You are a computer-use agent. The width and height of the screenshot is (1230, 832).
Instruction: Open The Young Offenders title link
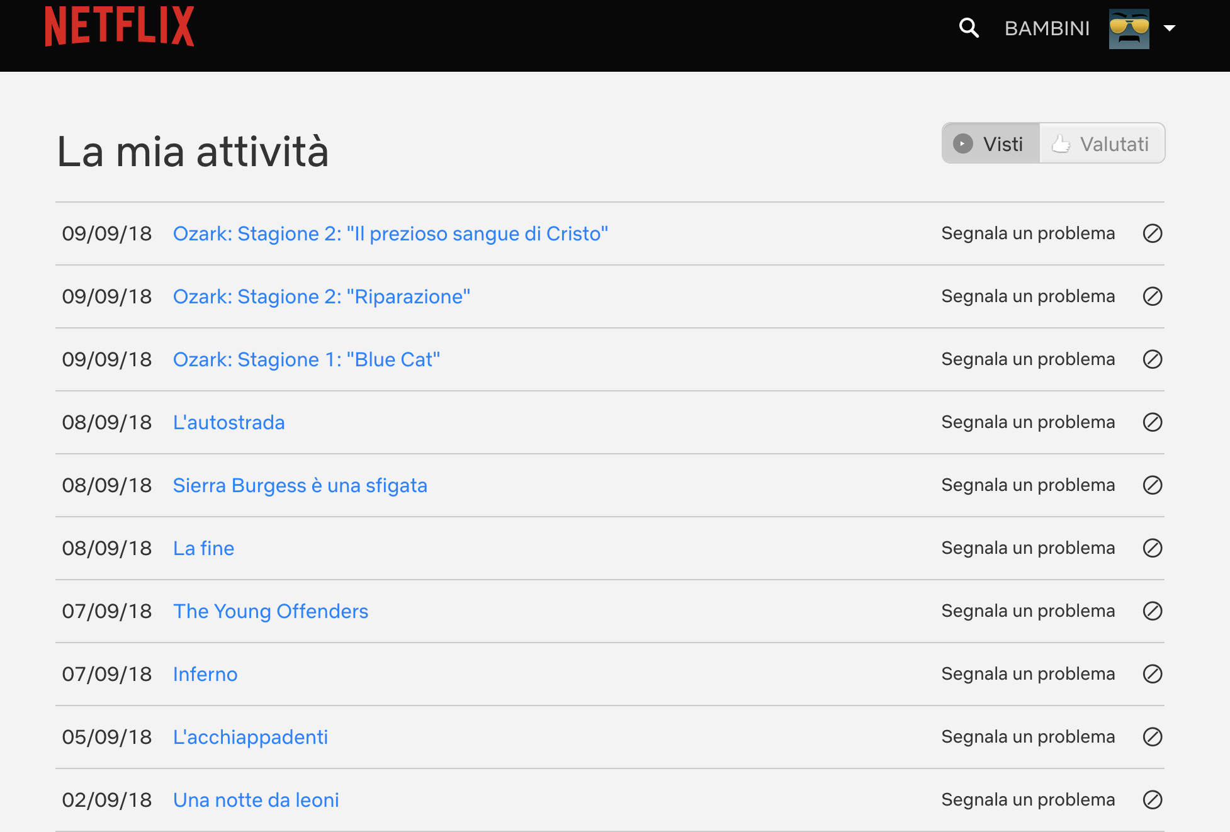(x=271, y=611)
